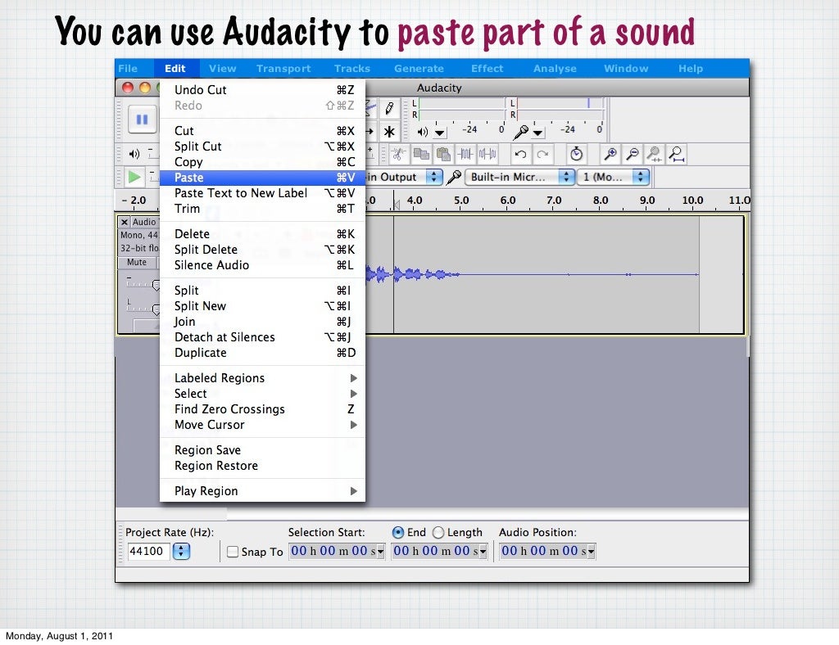Screen dimensions: 839x645
Task: Open Selection Start time format dropdown
Action: pyautogui.click(x=380, y=552)
